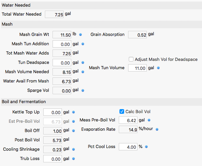Viewport: 202px width, 166px height.
Task: Uncheck the Calc Boil Vol checkbox
Action: point(122,111)
